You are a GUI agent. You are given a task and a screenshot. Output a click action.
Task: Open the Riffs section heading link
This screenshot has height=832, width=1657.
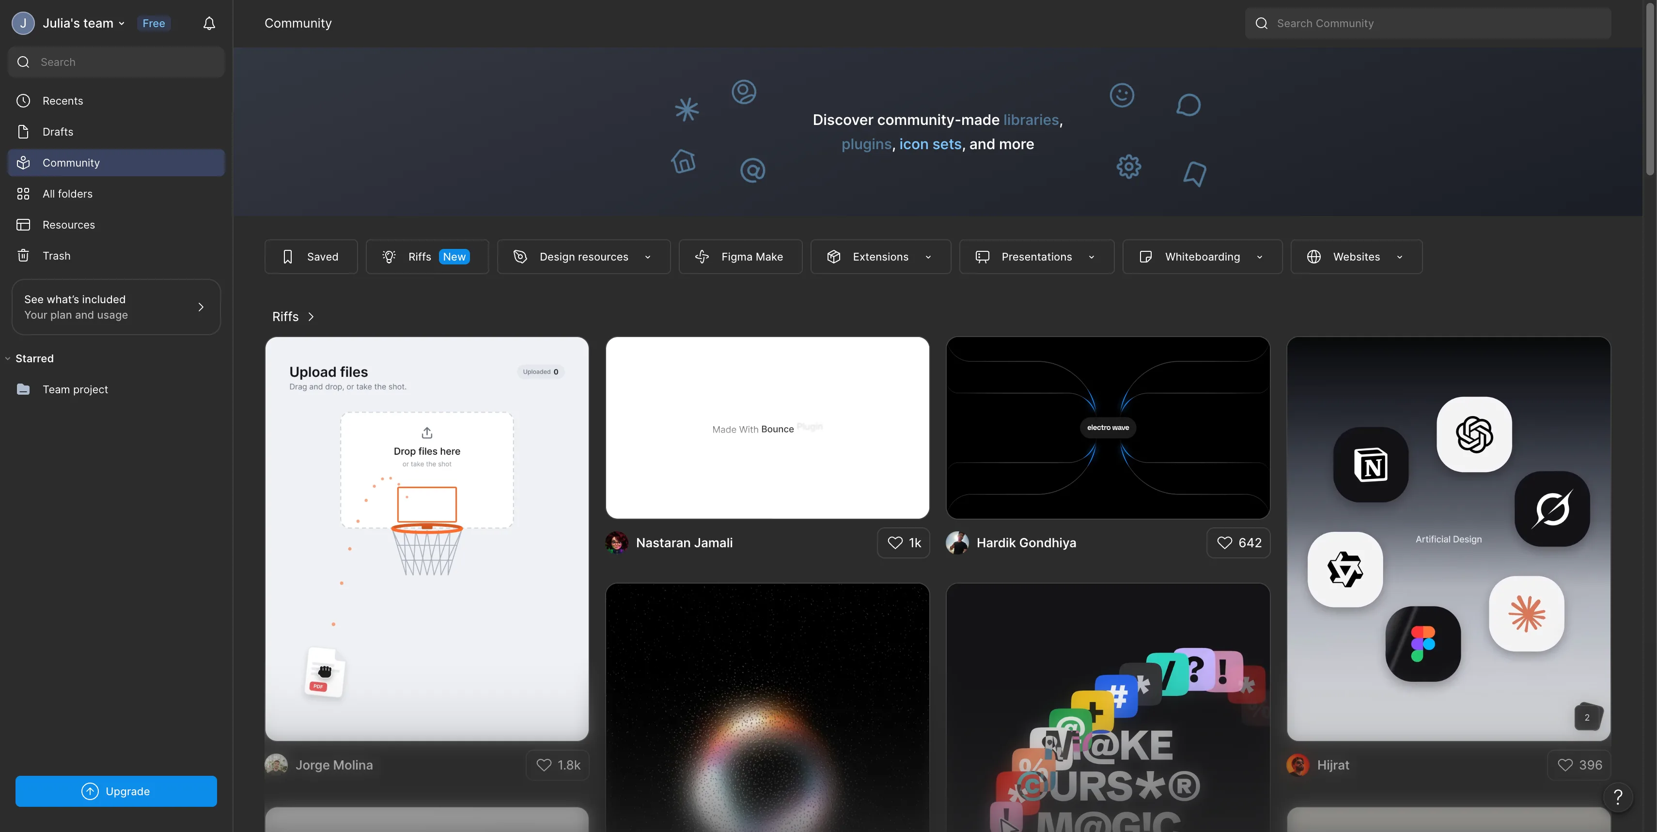pos(293,316)
